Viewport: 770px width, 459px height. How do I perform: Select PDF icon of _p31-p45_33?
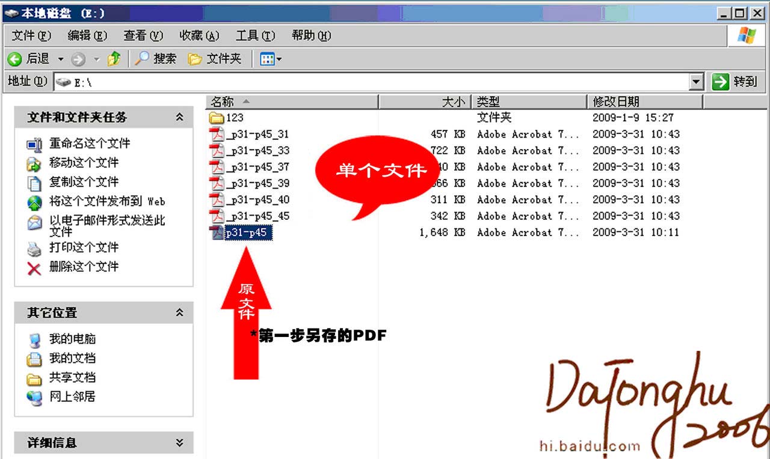(x=217, y=150)
